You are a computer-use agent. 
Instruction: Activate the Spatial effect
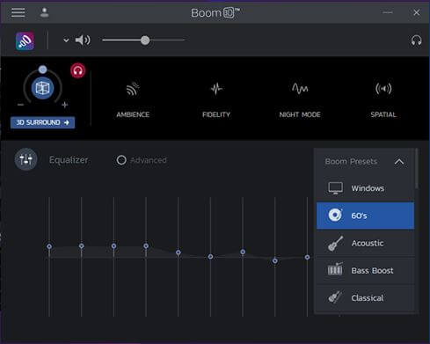point(383,99)
